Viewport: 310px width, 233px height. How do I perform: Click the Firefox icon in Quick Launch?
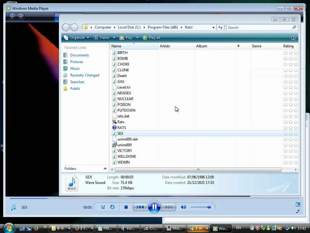pyautogui.click(x=36, y=228)
